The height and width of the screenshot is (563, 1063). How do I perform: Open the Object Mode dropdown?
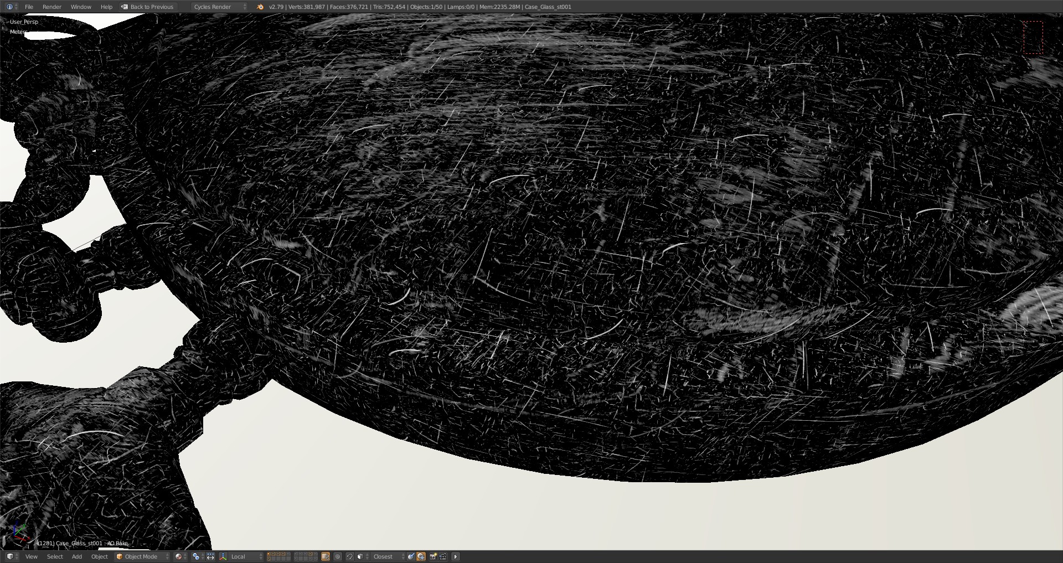click(142, 556)
